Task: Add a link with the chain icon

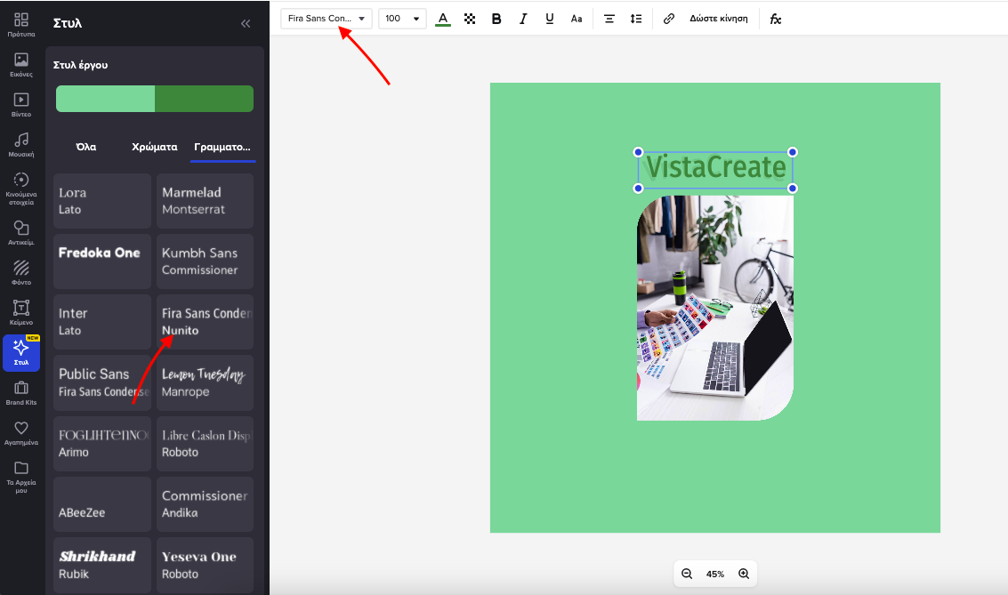Action: tap(668, 19)
